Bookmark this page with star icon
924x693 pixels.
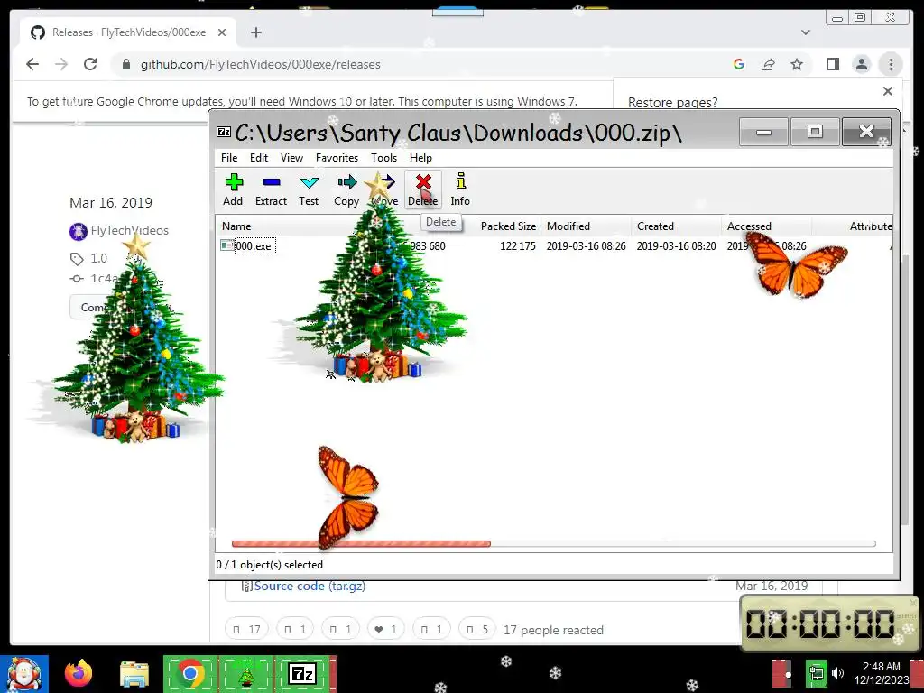797,64
